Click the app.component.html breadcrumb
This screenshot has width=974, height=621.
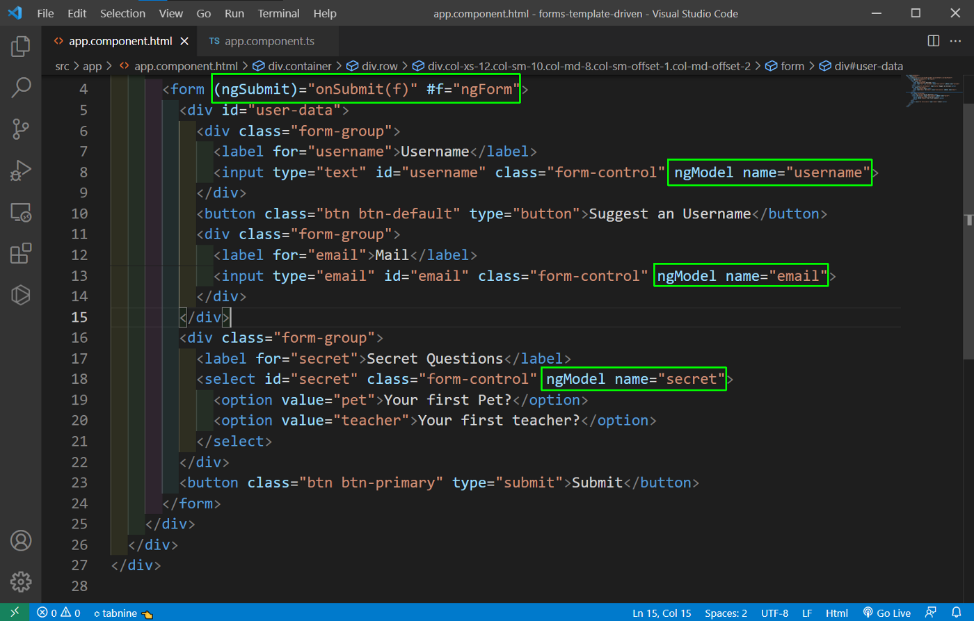[179, 66]
